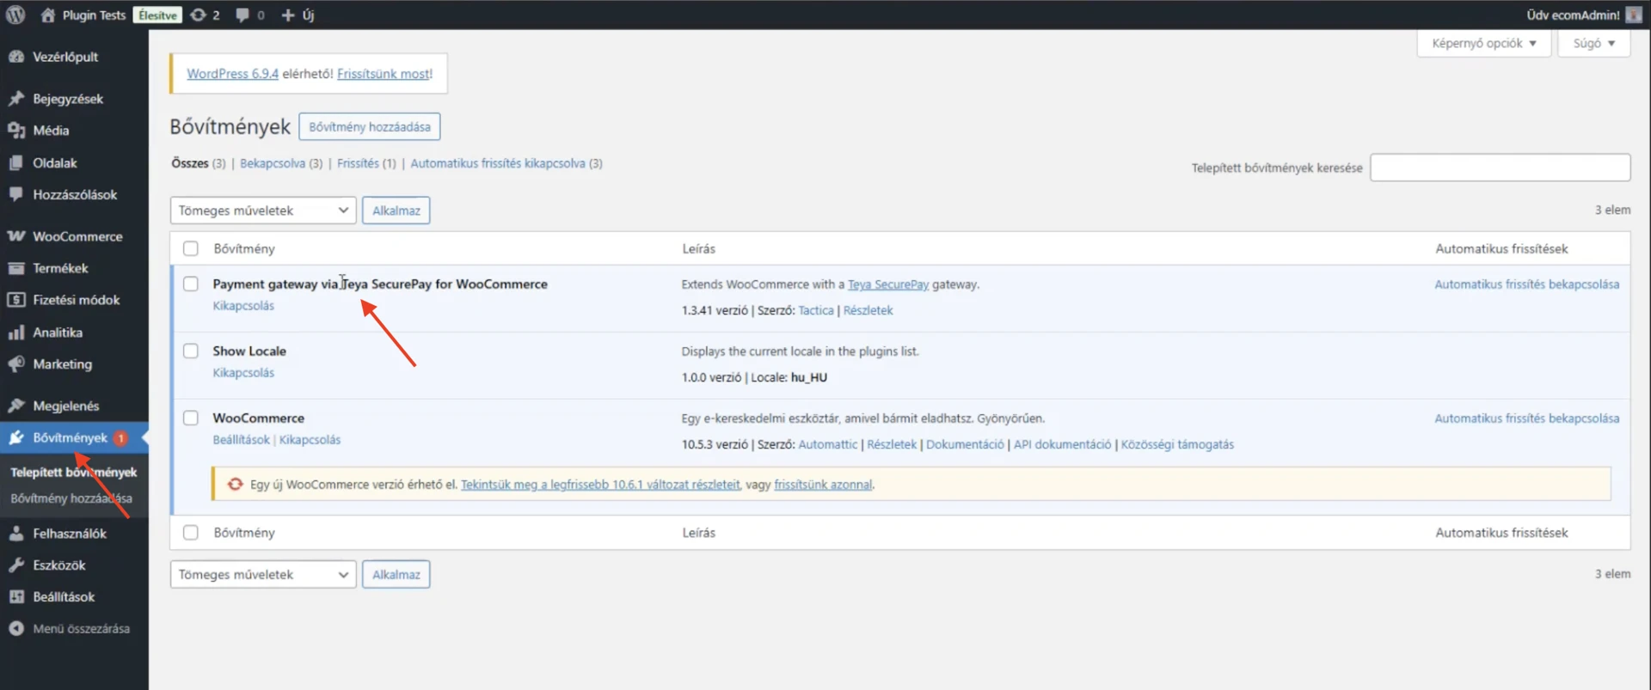This screenshot has height=690, width=1651.
Task: Focus the installed plugins search field
Action: point(1500,168)
